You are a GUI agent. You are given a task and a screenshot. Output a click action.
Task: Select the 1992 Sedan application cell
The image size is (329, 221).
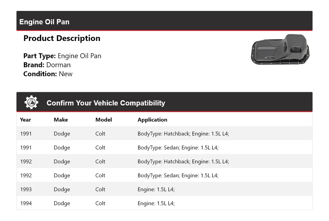tap(178, 176)
